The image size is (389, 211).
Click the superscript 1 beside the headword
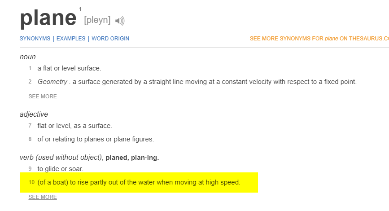80,9
